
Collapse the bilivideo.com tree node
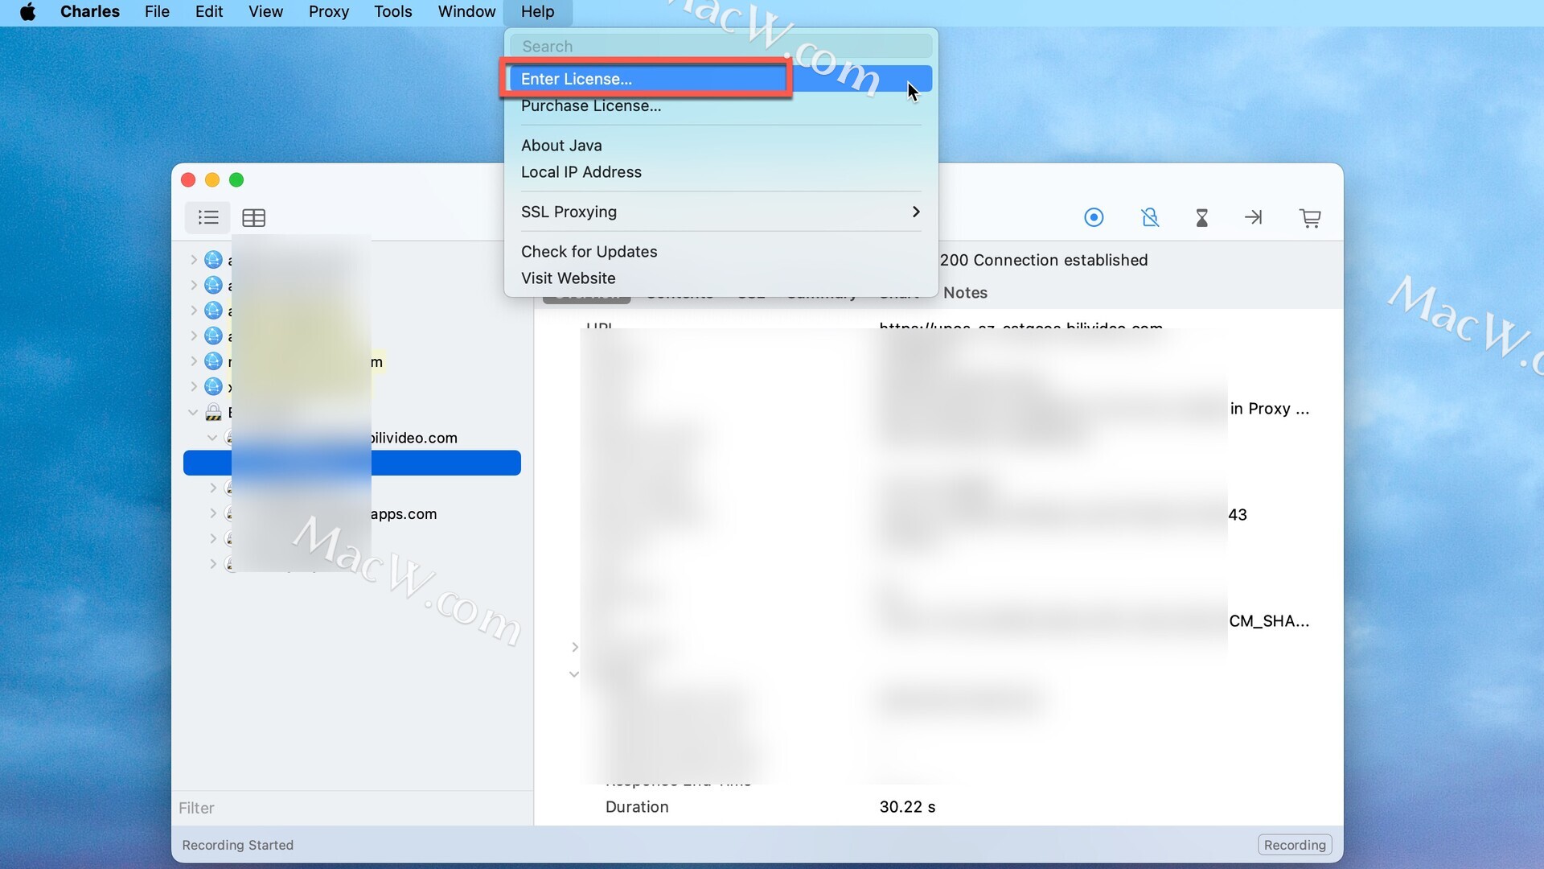click(x=212, y=438)
